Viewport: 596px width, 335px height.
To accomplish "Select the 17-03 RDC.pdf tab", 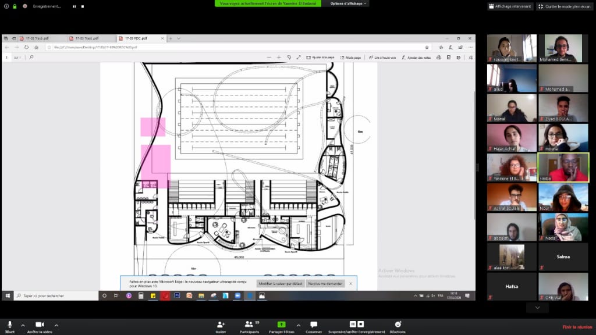I will tap(137, 38).
